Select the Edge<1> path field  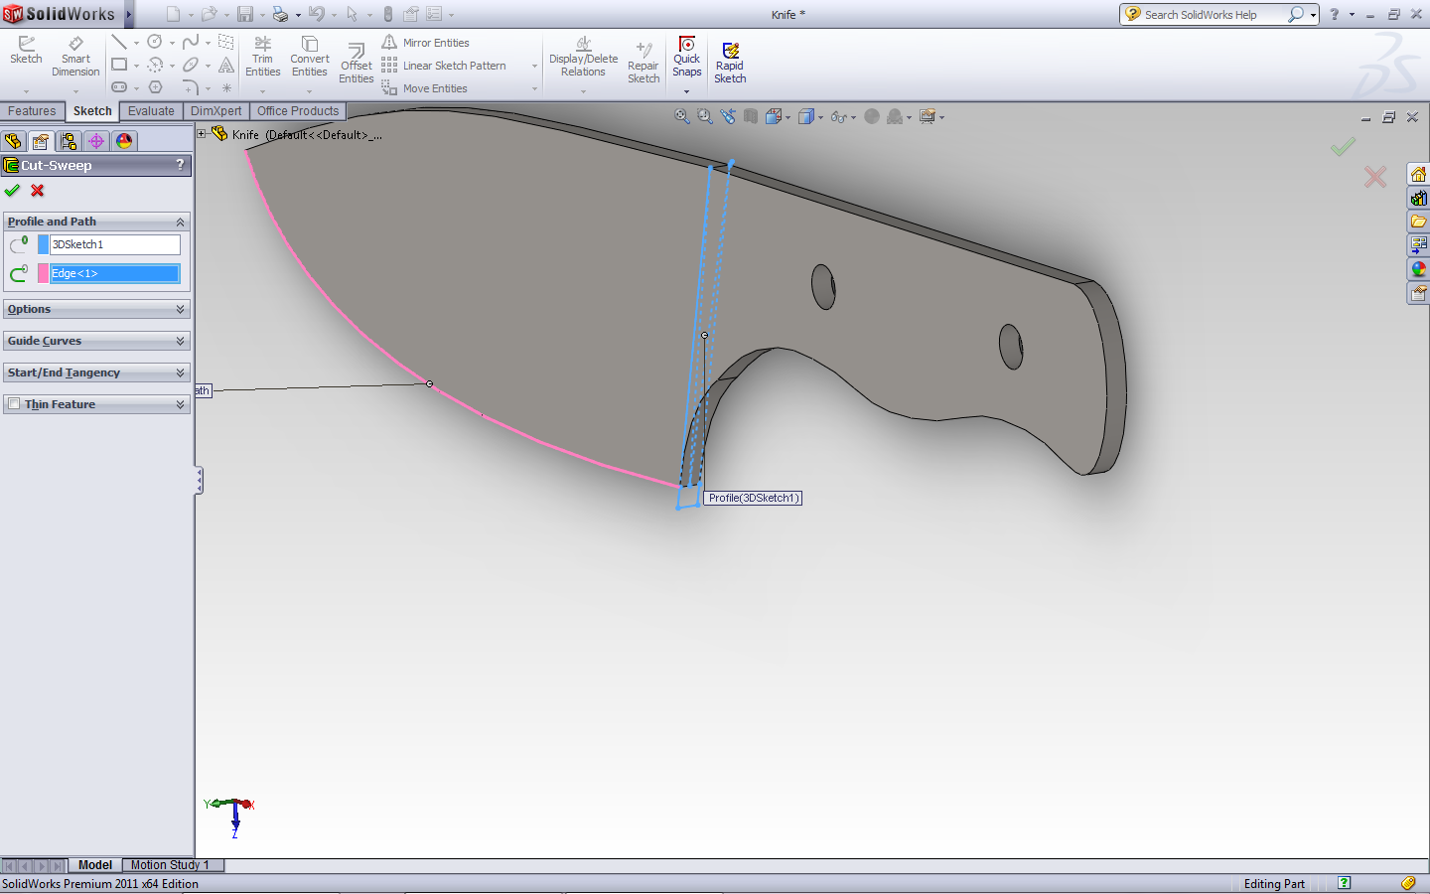[x=115, y=273]
